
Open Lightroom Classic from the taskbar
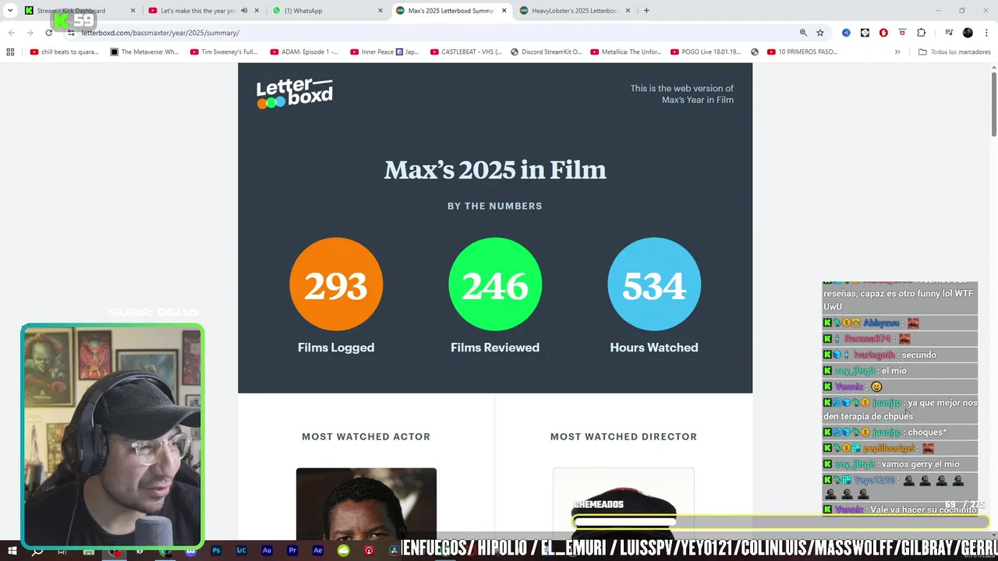coord(241,550)
